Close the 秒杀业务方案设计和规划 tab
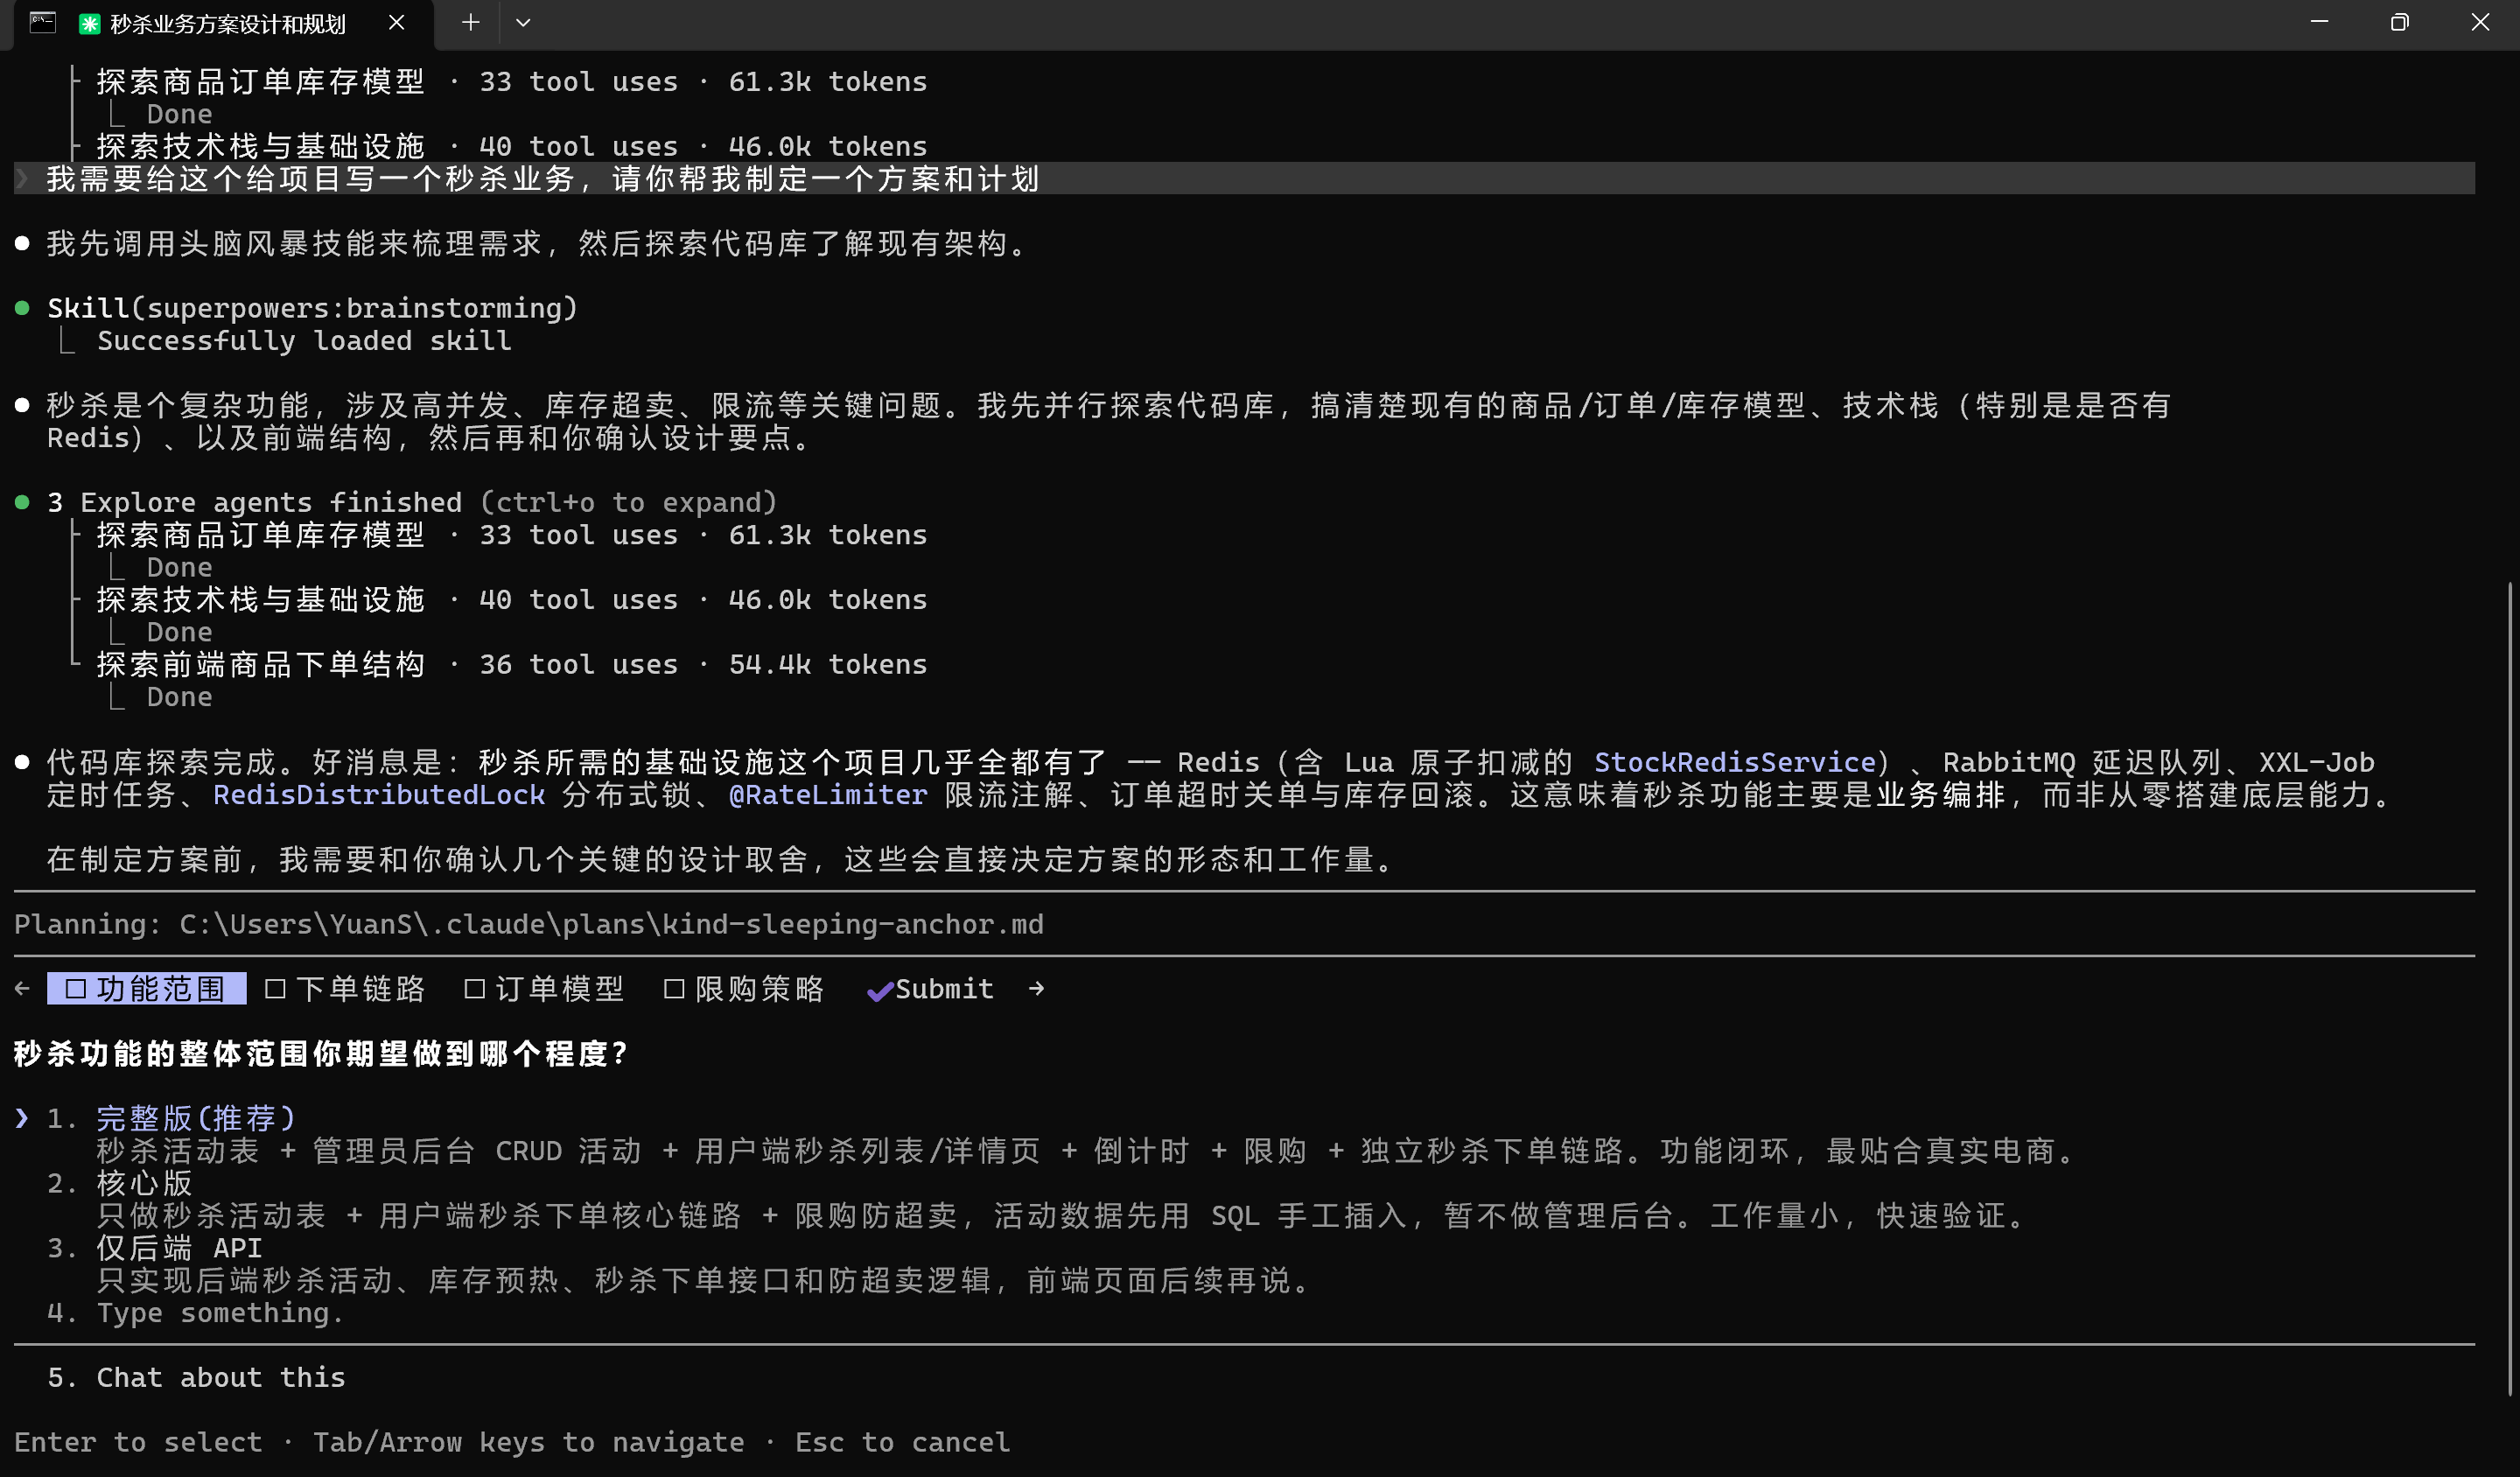This screenshot has height=1477, width=2520. click(x=397, y=22)
